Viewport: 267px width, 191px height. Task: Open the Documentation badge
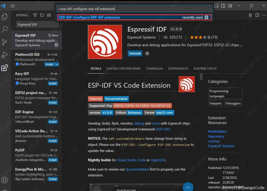[116, 99]
